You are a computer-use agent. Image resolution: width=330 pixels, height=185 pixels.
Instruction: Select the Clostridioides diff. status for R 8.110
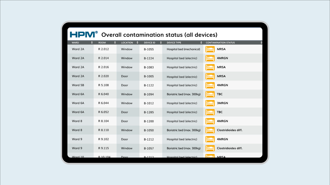(229, 130)
